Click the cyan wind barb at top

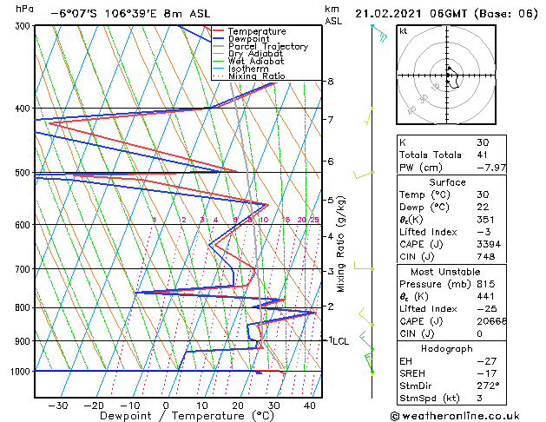pos(379,33)
